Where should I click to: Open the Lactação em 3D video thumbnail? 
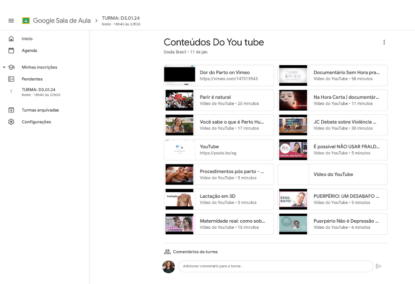[x=179, y=199]
